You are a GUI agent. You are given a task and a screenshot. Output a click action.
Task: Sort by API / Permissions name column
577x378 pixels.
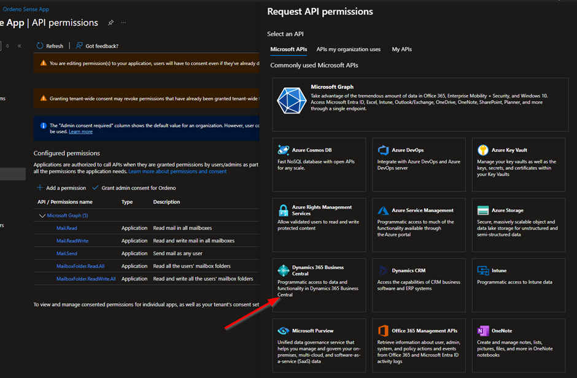[x=65, y=202]
